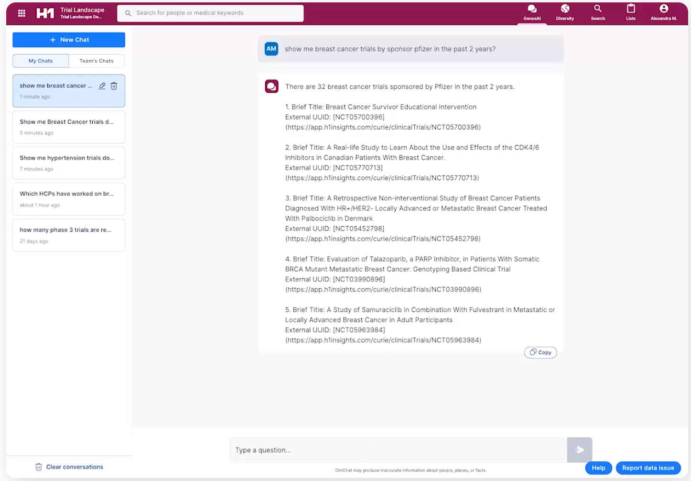Open 'Show me Breast Cancer trials d...' chat

click(x=69, y=127)
